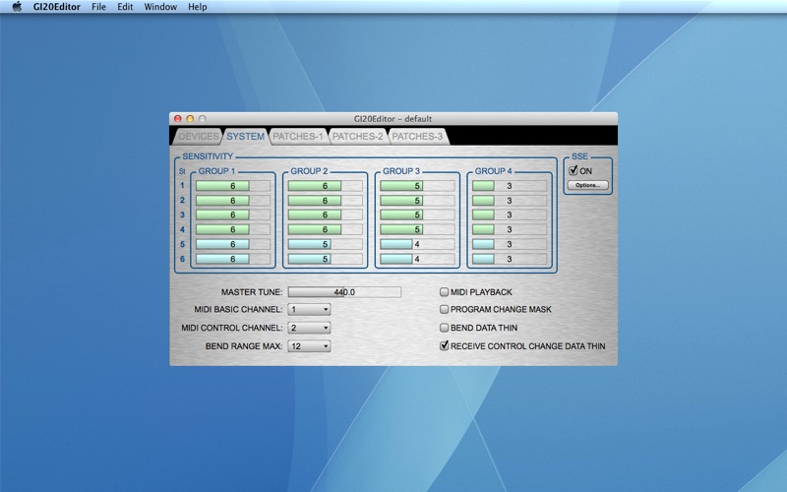Open the Apple menu
The image size is (787, 492).
pos(17,7)
